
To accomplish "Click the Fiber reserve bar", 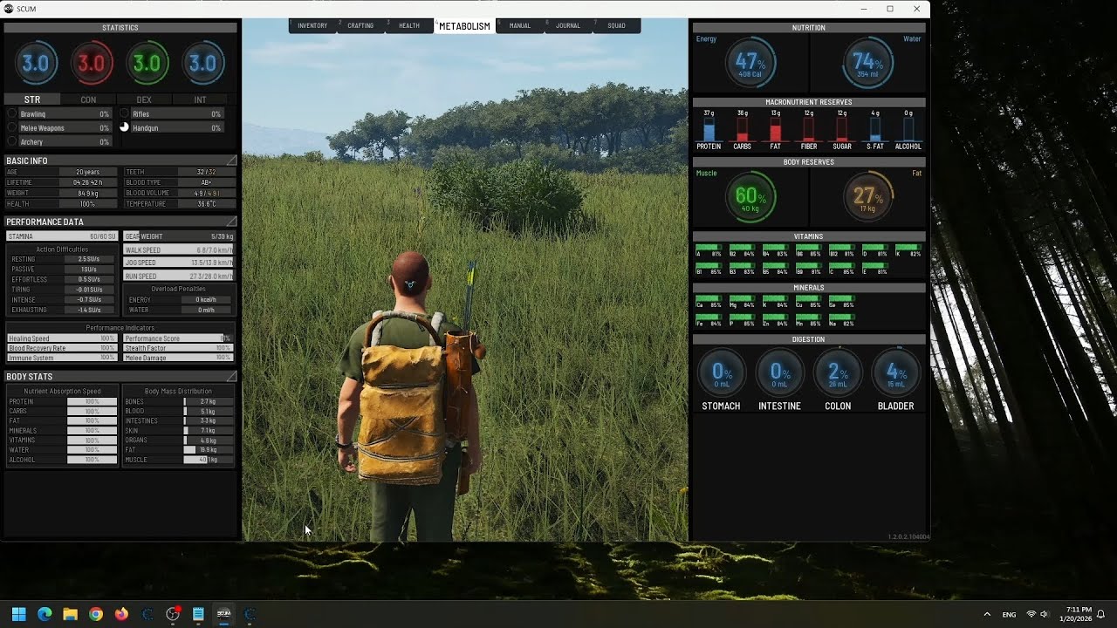I will [809, 129].
